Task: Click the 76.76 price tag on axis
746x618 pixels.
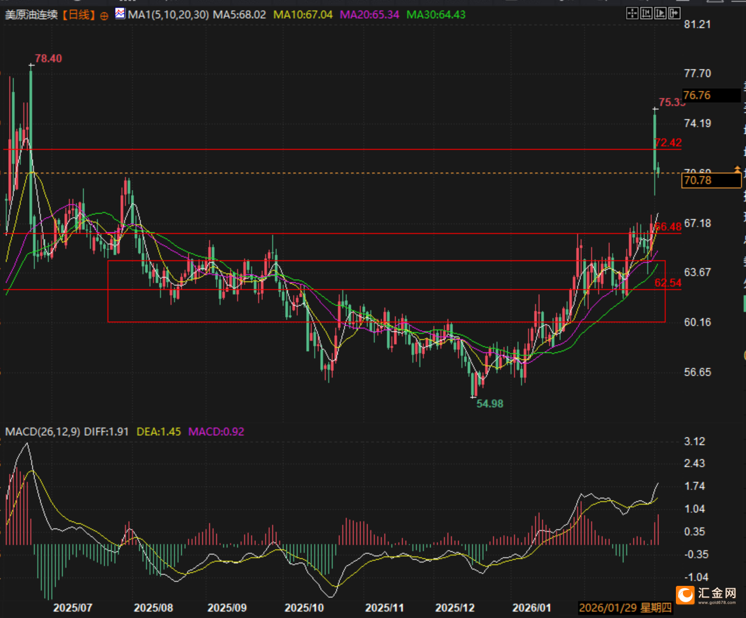Action: coord(697,95)
